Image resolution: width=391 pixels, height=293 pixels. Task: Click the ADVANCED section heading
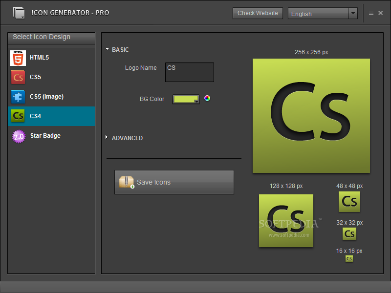coord(127,138)
